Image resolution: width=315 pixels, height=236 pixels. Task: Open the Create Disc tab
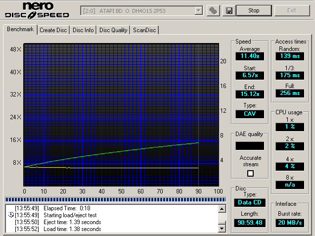[x=53, y=30]
